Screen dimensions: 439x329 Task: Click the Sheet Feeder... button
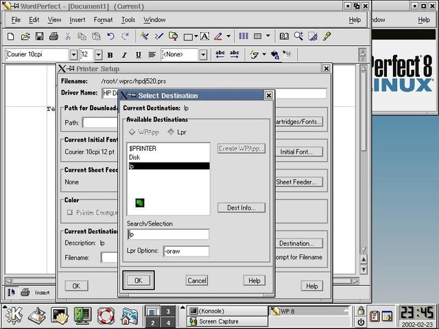[x=296, y=182]
